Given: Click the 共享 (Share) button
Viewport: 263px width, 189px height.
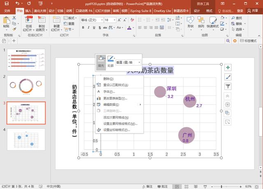Looking at the screenshot, I should pos(252,11).
